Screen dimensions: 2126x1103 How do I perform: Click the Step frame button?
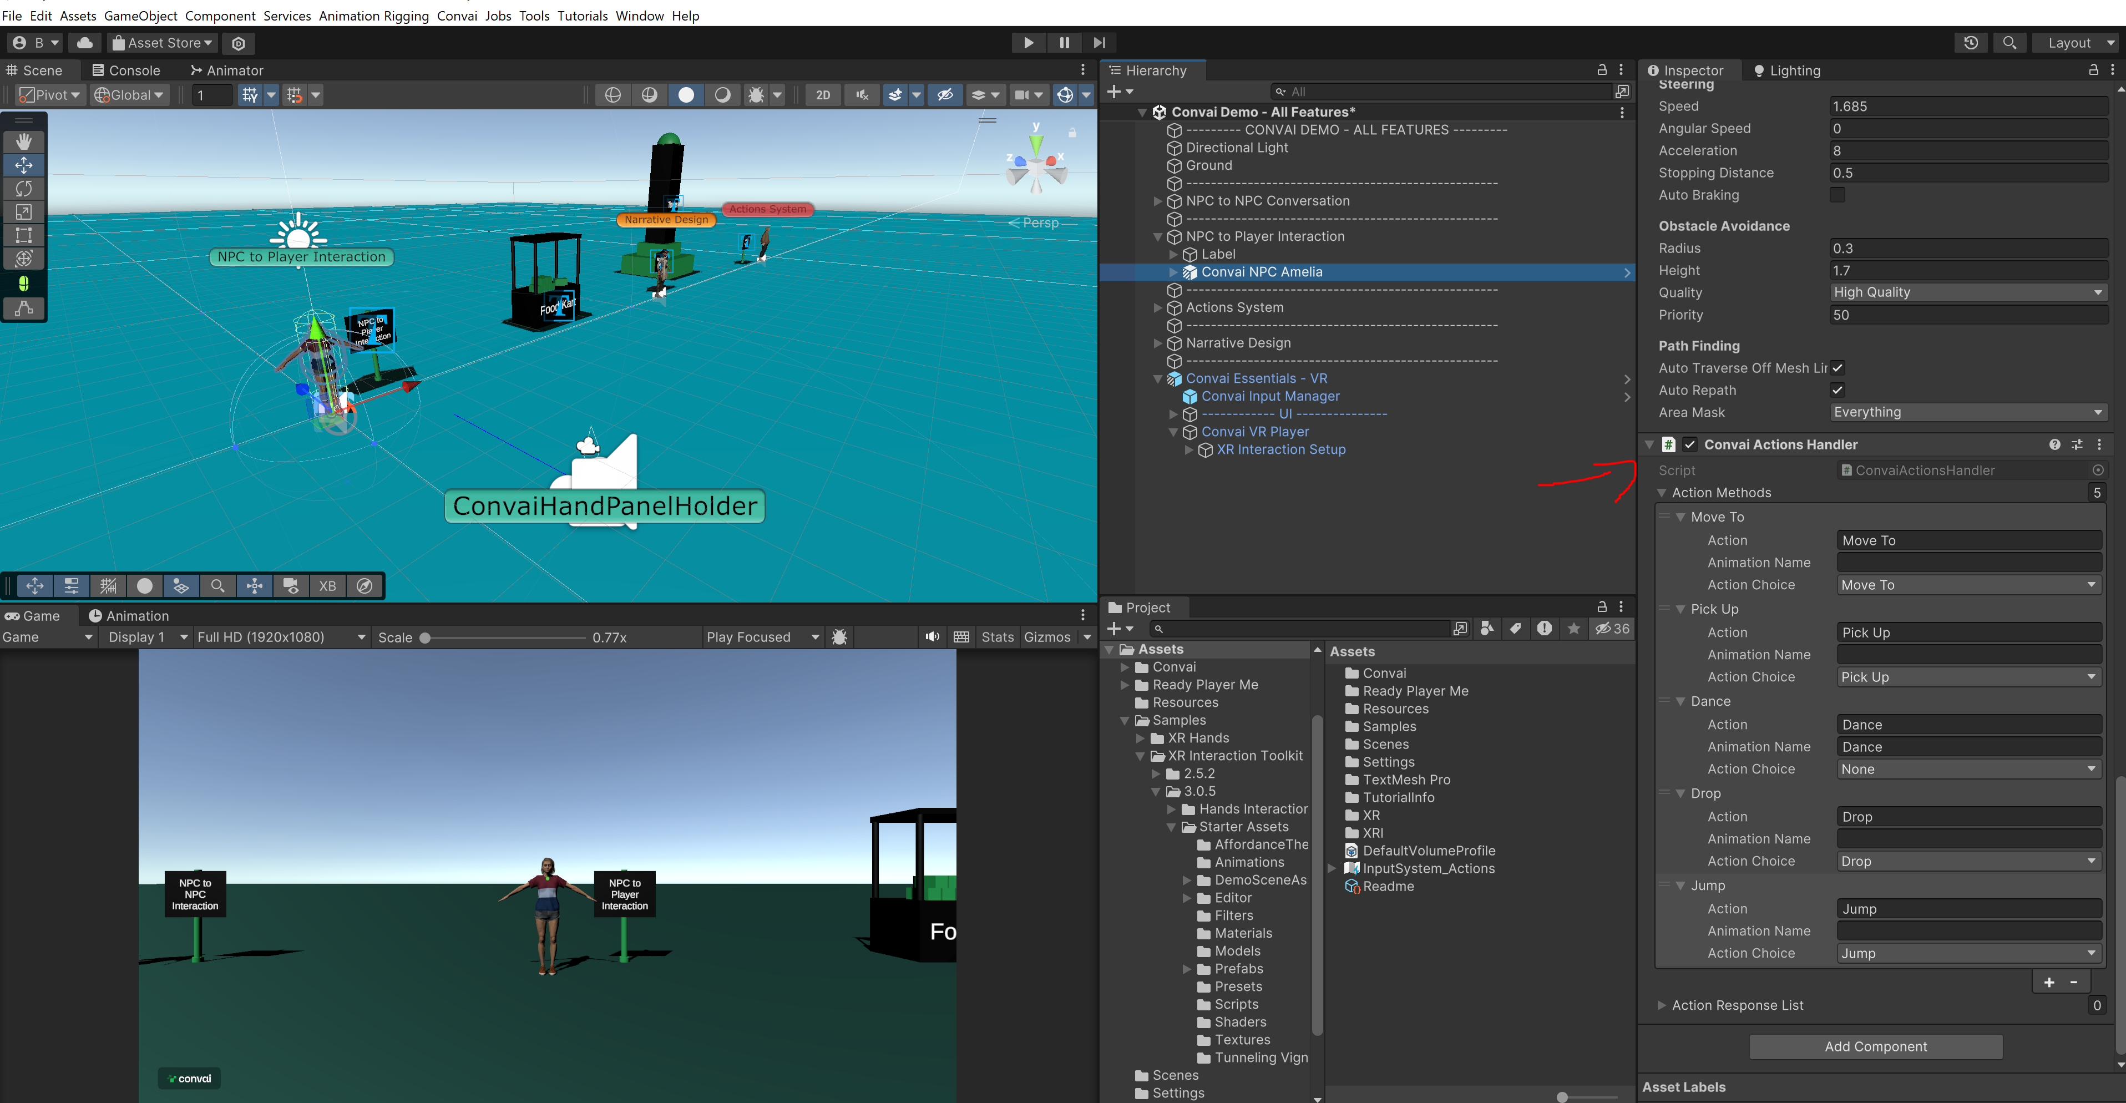pos(1099,43)
